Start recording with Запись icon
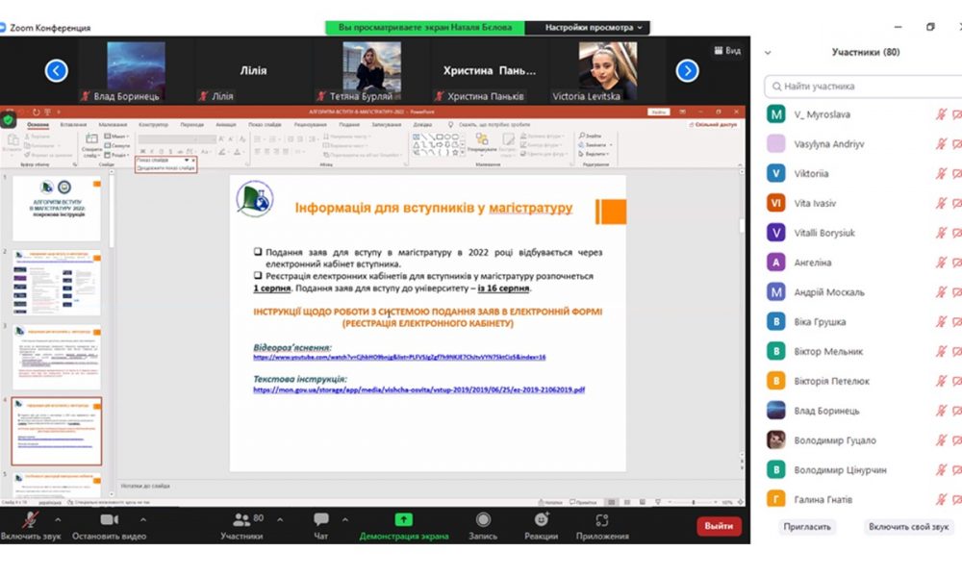Viewport: 962px width, 577px height. coord(483,520)
